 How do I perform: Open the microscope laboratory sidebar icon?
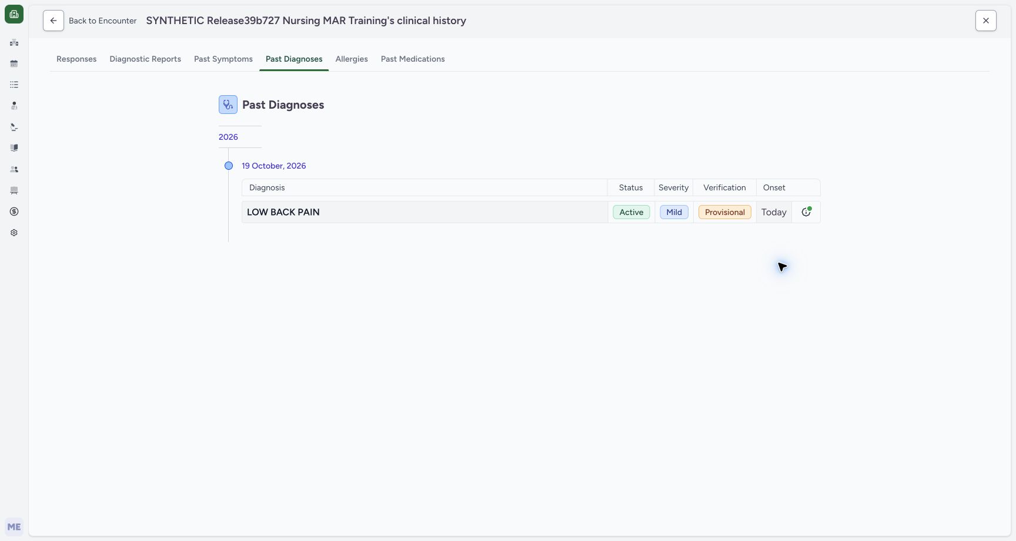tap(14, 127)
